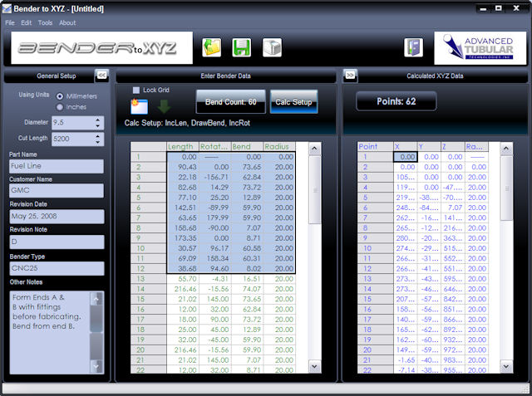Collapse the General Setup panel
Screen dimensions: 532x396
pyautogui.click(x=101, y=75)
